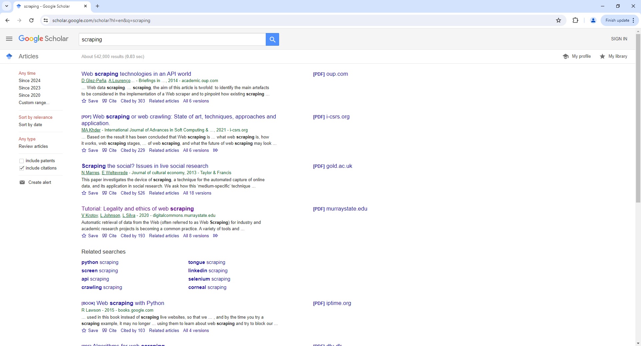Open the Chrome three-dot menu
641x346 pixels.
coord(633,20)
